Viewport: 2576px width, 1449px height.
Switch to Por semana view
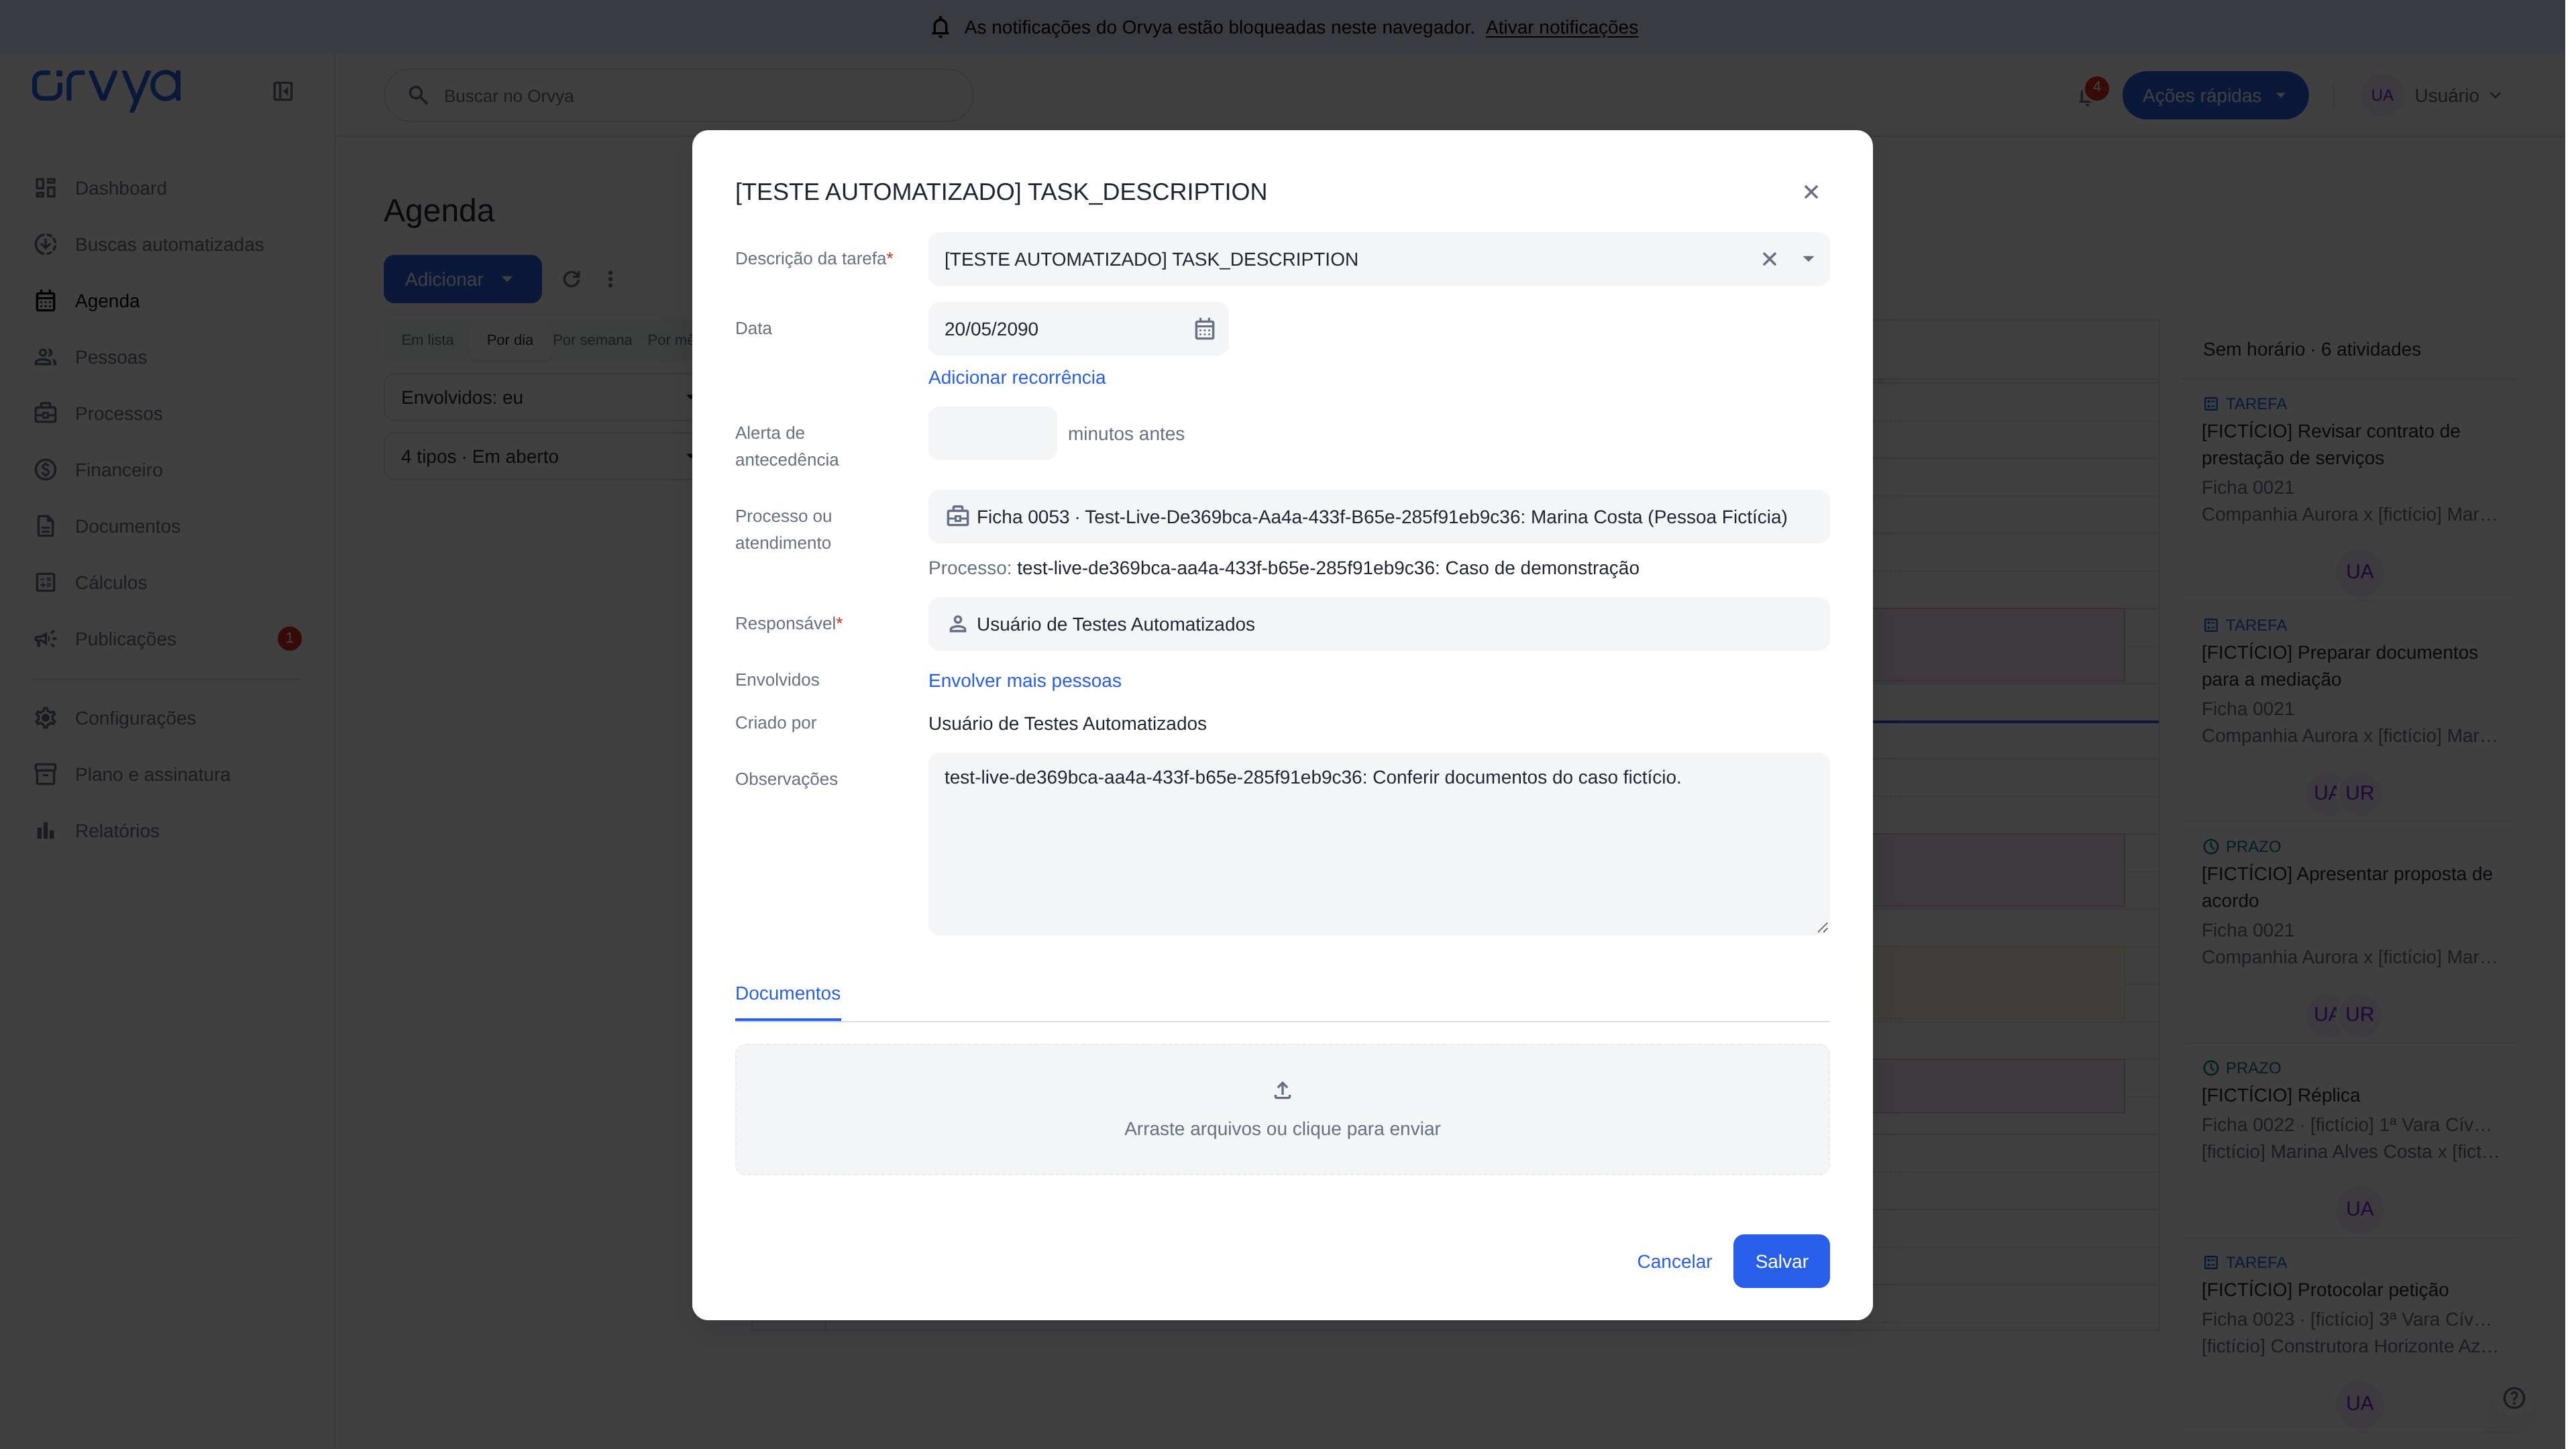click(592, 340)
